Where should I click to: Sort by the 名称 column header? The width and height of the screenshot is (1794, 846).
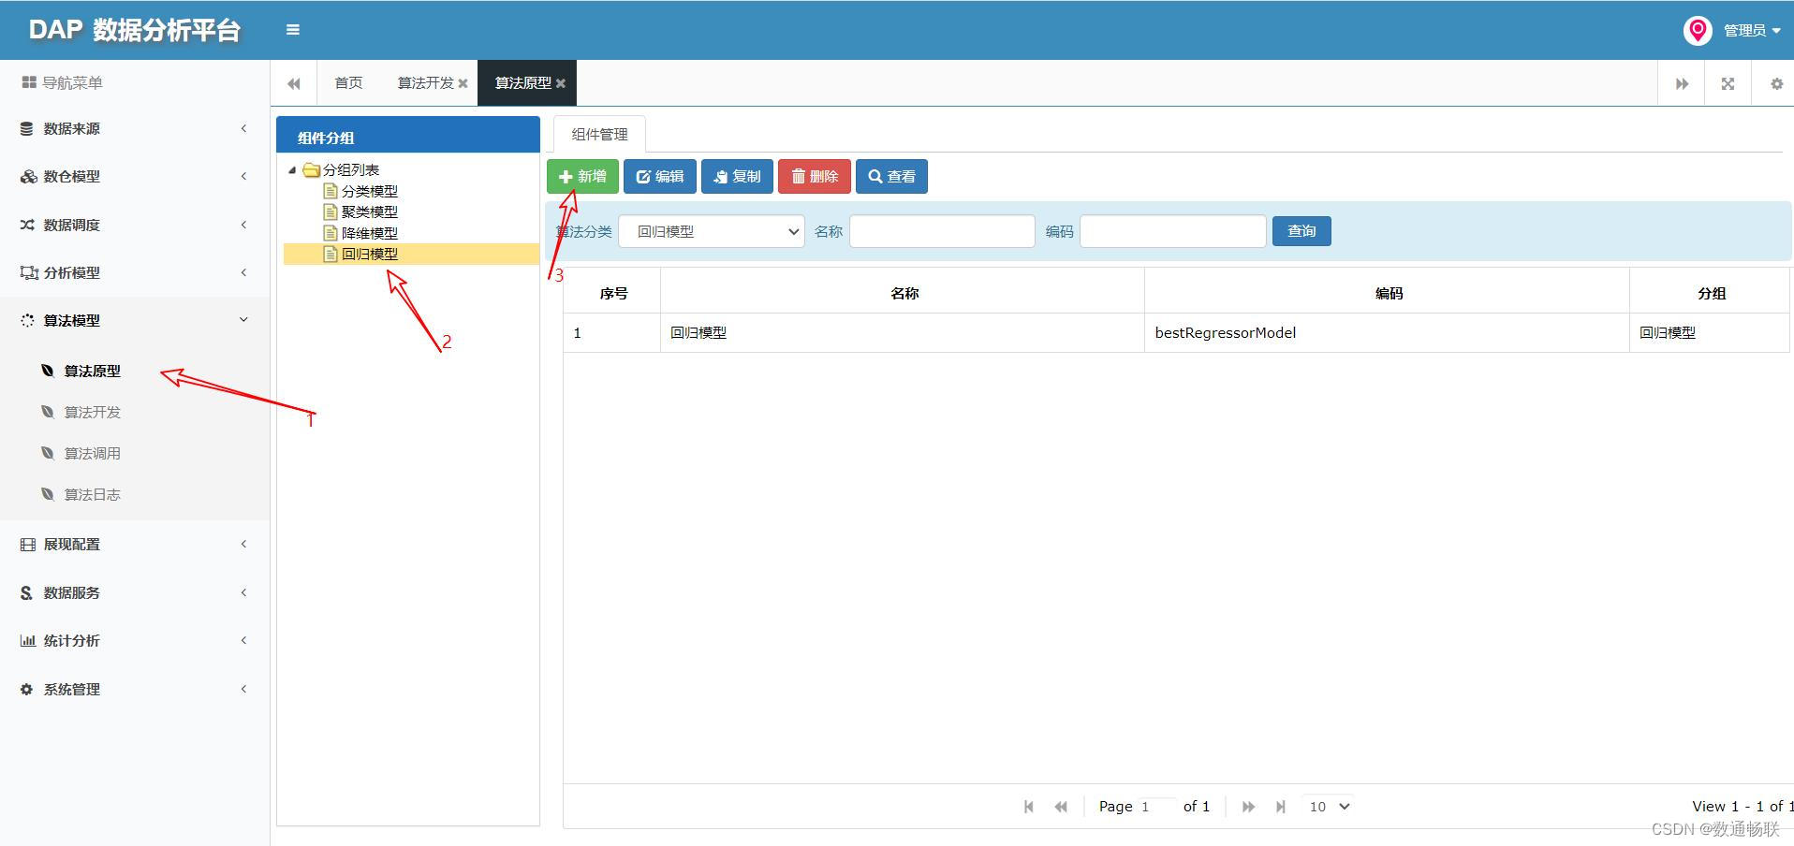[x=903, y=293]
